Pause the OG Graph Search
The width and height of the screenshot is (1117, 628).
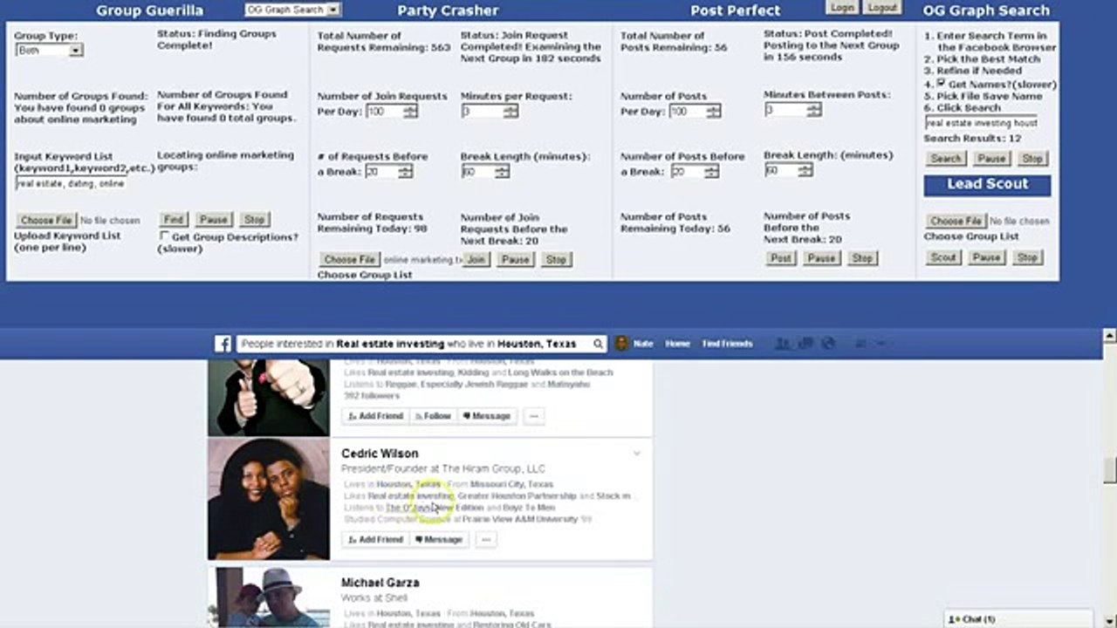pyautogui.click(x=991, y=159)
